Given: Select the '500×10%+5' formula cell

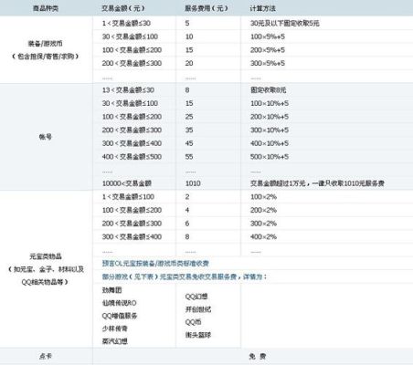Looking at the screenshot, I should coord(270,157).
